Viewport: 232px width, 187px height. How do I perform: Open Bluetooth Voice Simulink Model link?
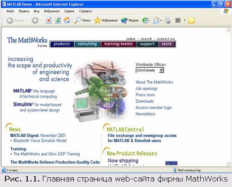(x=40, y=140)
